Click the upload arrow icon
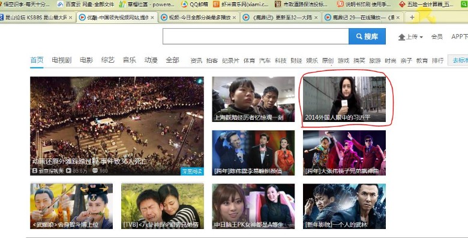 click(402, 37)
